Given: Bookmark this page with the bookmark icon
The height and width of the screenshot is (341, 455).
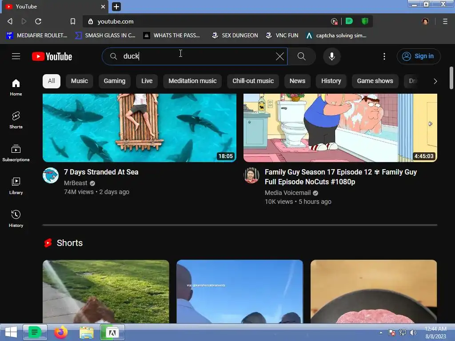Looking at the screenshot, I should tap(73, 21).
